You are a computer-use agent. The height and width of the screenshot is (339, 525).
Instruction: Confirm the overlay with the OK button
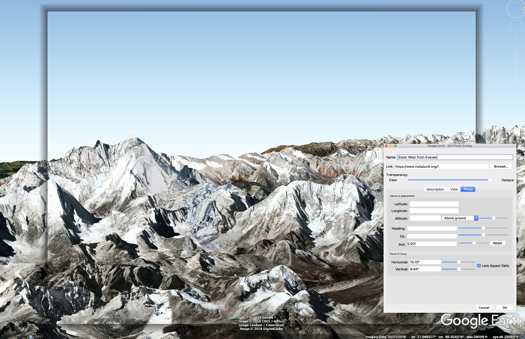(x=505, y=308)
